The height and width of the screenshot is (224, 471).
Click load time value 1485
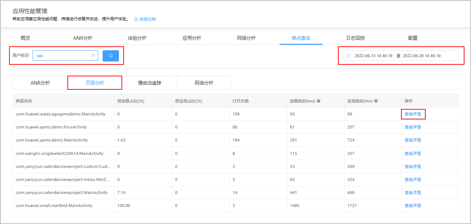pyautogui.click(x=294, y=206)
